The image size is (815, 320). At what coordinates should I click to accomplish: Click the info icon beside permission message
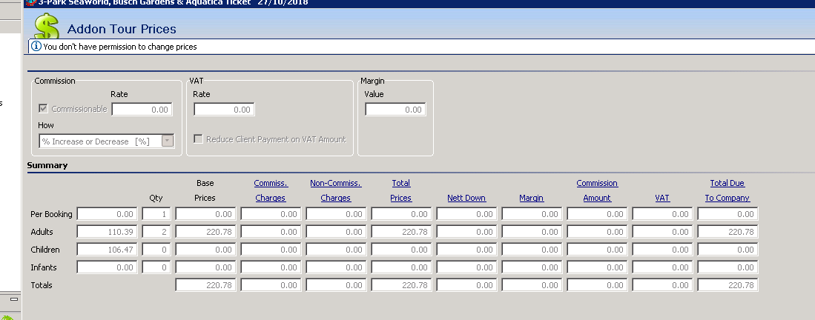(36, 46)
